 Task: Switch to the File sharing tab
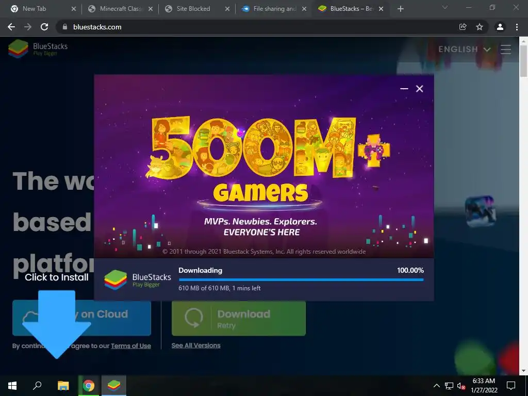pos(273,9)
